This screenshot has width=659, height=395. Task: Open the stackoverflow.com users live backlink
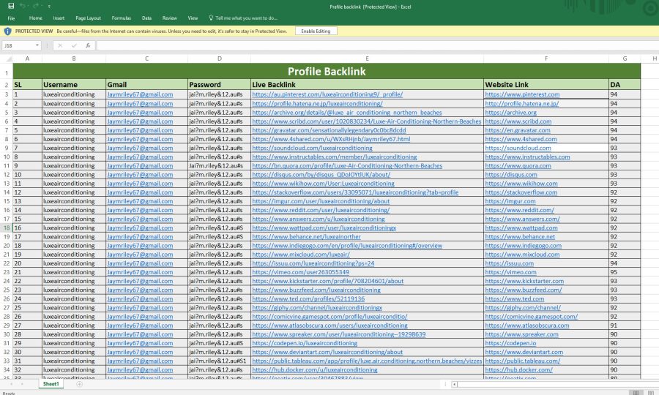[x=355, y=192]
